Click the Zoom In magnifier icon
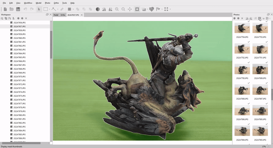 point(117,9)
